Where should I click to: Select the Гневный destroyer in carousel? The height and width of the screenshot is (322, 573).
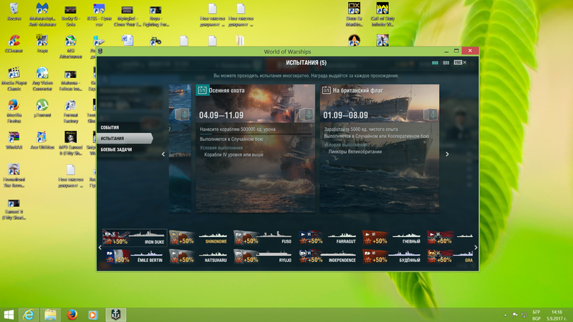pos(392,238)
